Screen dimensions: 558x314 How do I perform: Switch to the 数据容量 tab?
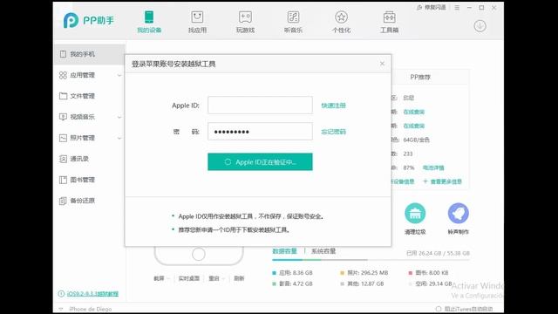pos(285,251)
